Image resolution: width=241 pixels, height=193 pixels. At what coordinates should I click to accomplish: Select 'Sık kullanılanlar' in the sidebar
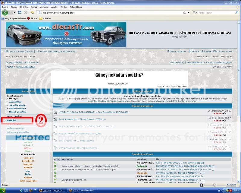(x=17, y=105)
